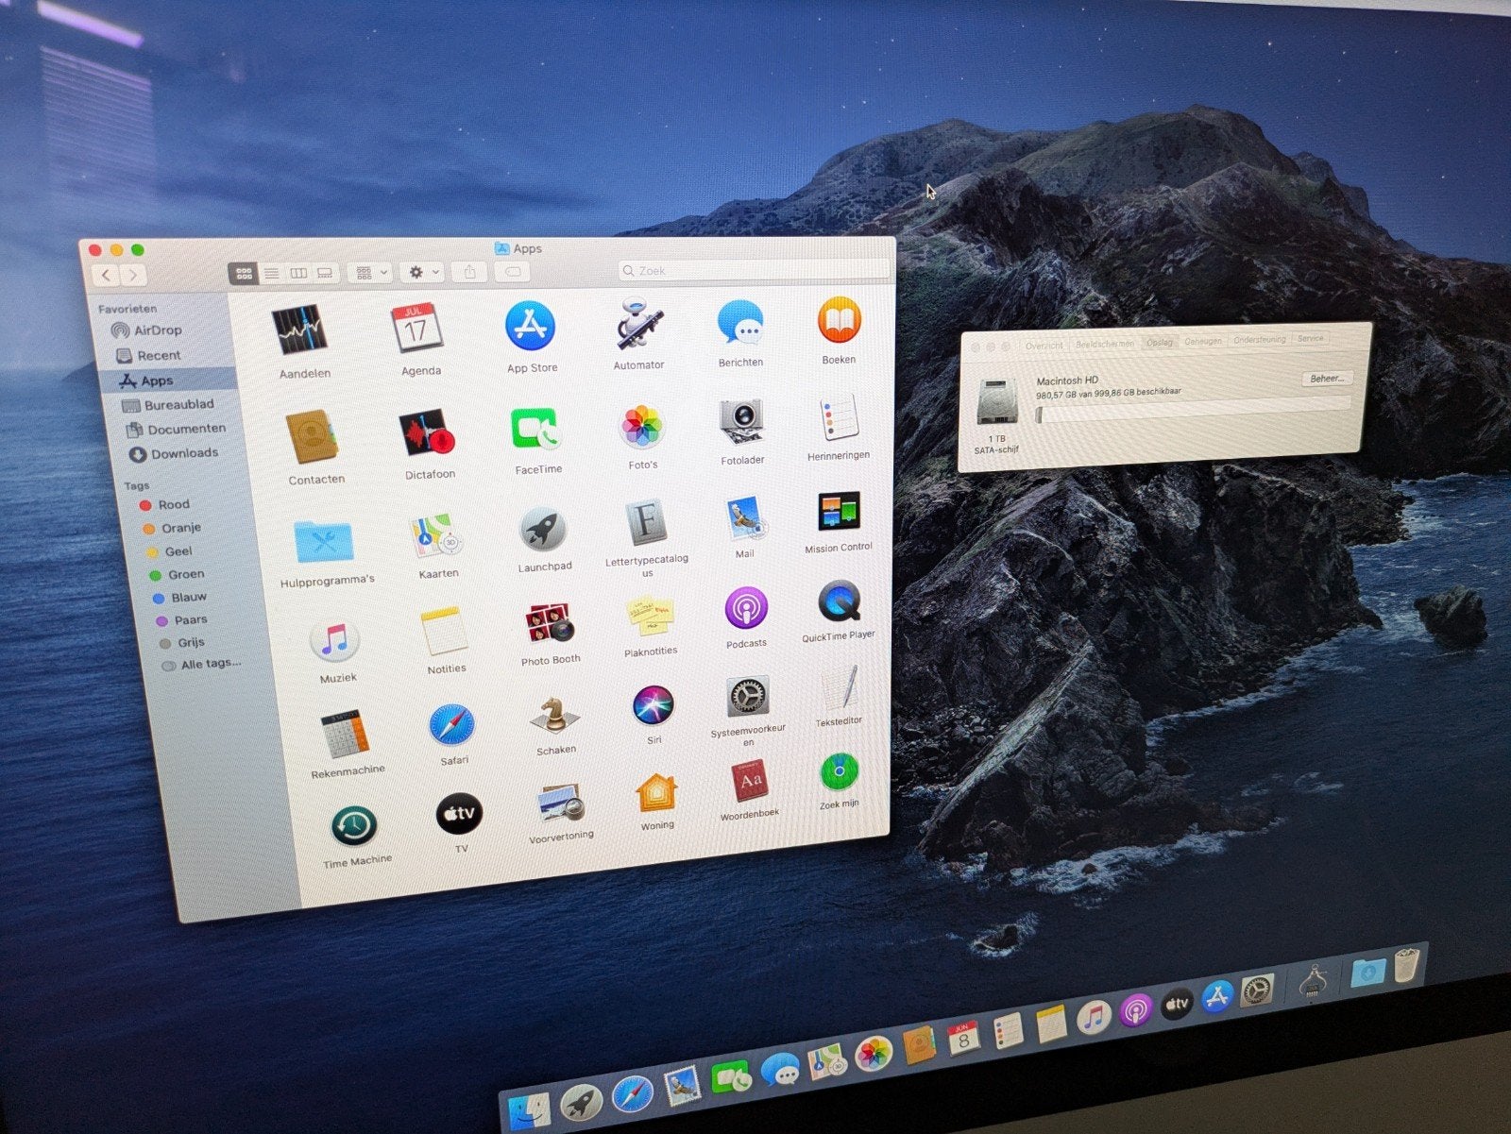
Task: Switch Finder to list view
Action: [271, 274]
